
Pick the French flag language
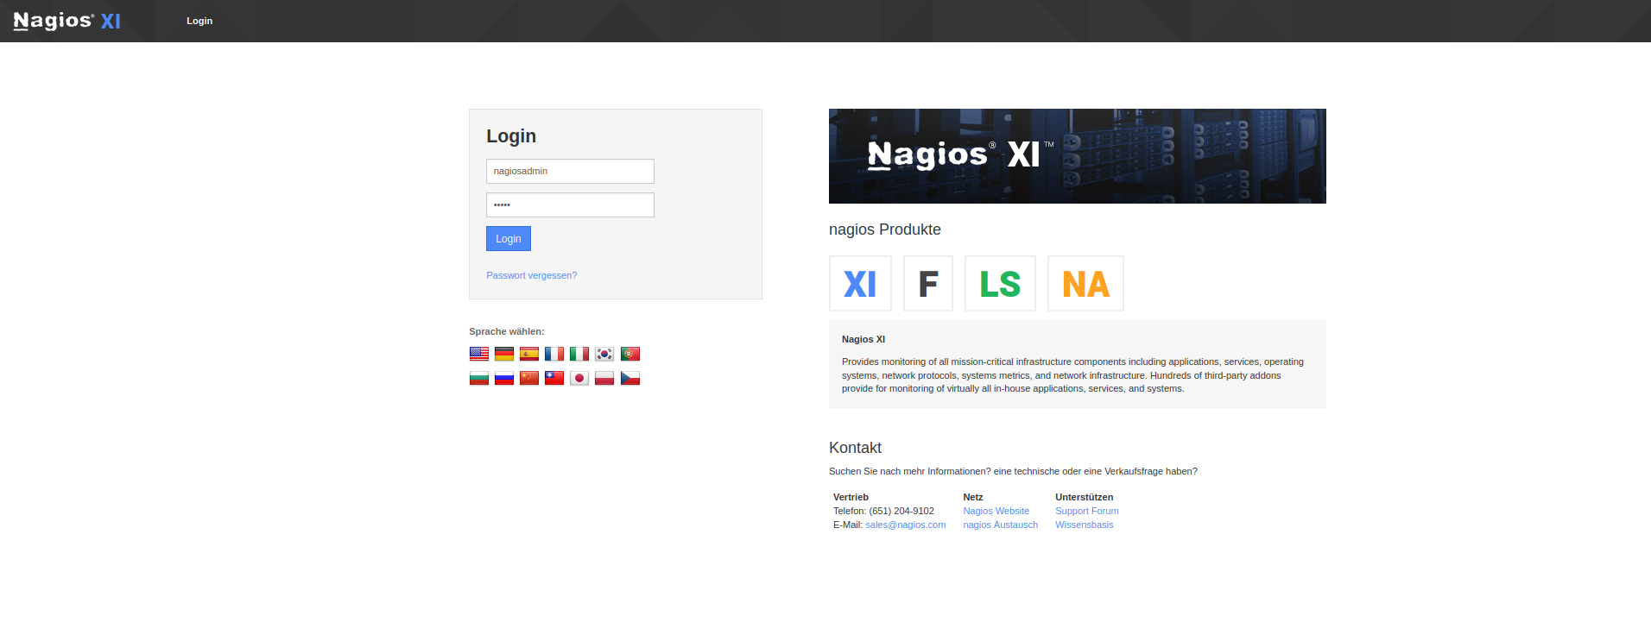(x=554, y=354)
